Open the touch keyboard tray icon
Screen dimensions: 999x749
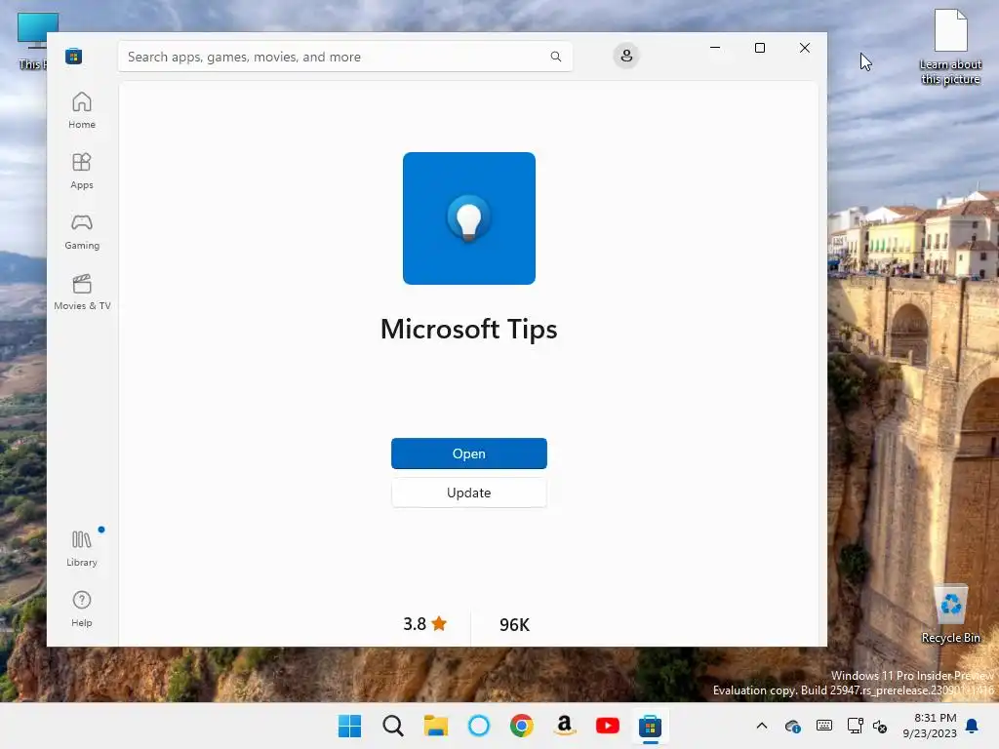click(823, 726)
